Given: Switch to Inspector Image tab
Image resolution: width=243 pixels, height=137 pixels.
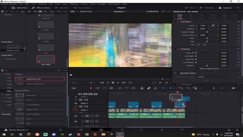Looking at the screenshot, I should click(x=224, y=16).
